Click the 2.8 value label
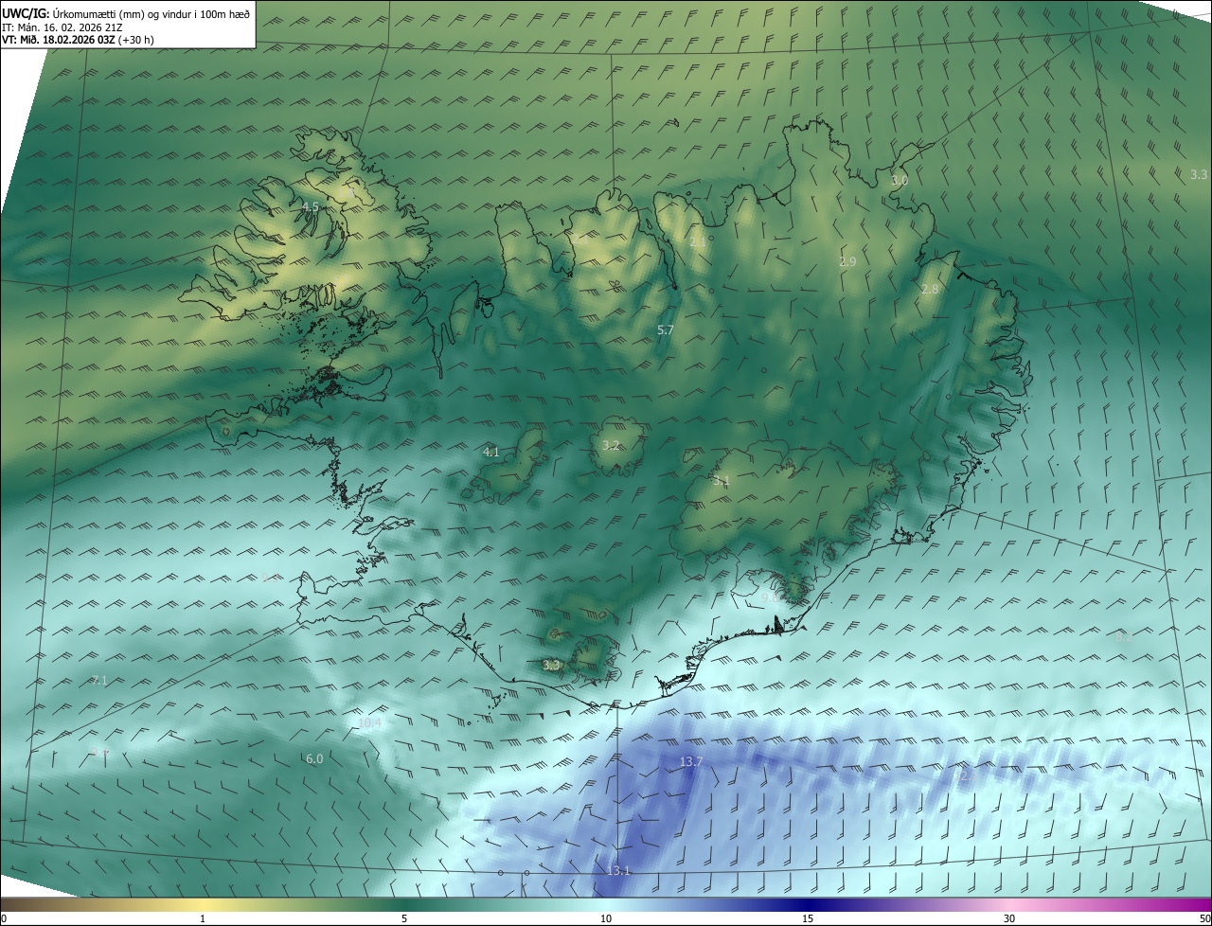 pyautogui.click(x=930, y=289)
